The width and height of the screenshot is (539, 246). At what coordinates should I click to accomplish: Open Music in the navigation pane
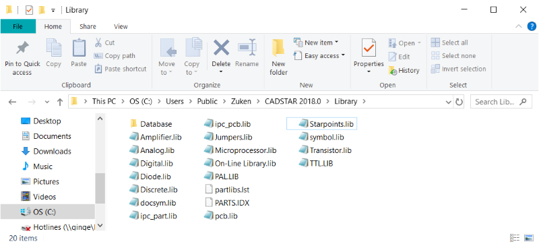point(37,166)
